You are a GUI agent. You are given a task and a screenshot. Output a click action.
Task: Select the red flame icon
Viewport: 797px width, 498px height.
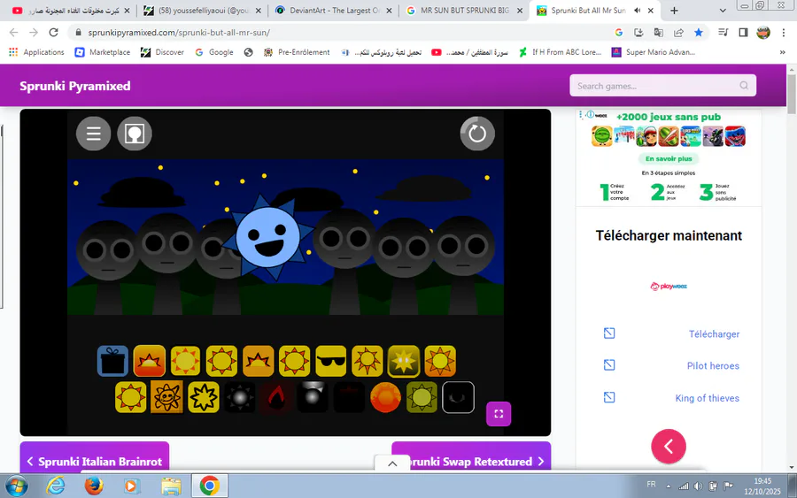click(276, 397)
